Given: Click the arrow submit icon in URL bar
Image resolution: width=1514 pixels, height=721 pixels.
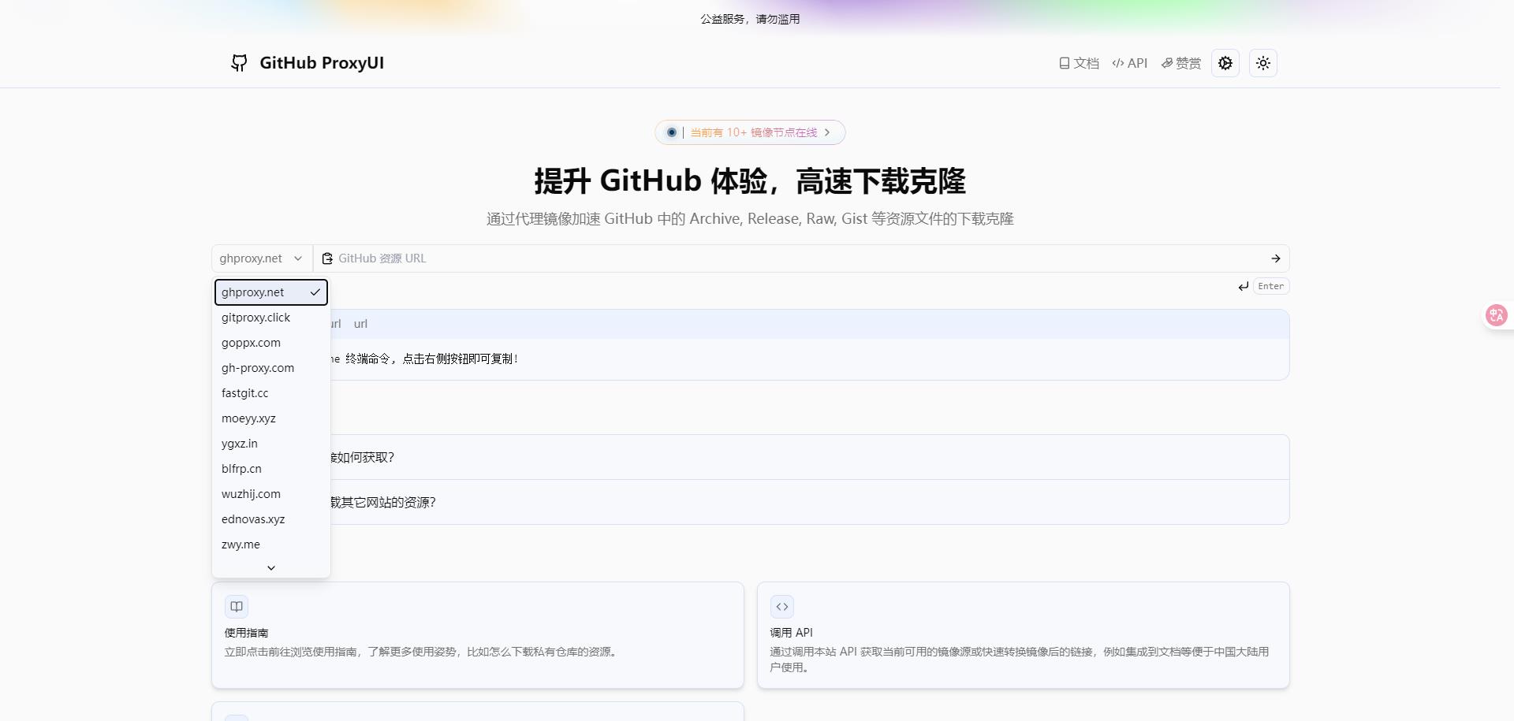Looking at the screenshot, I should [x=1275, y=258].
